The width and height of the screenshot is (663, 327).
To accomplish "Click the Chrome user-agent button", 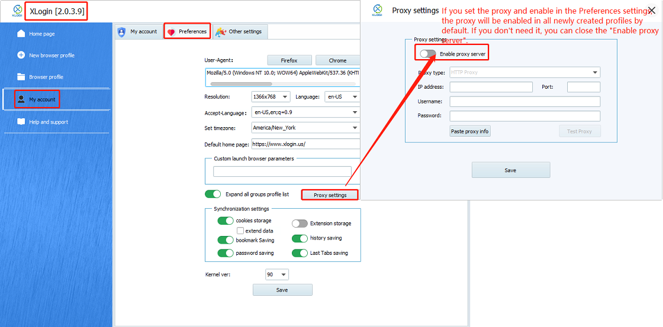I will click(337, 60).
